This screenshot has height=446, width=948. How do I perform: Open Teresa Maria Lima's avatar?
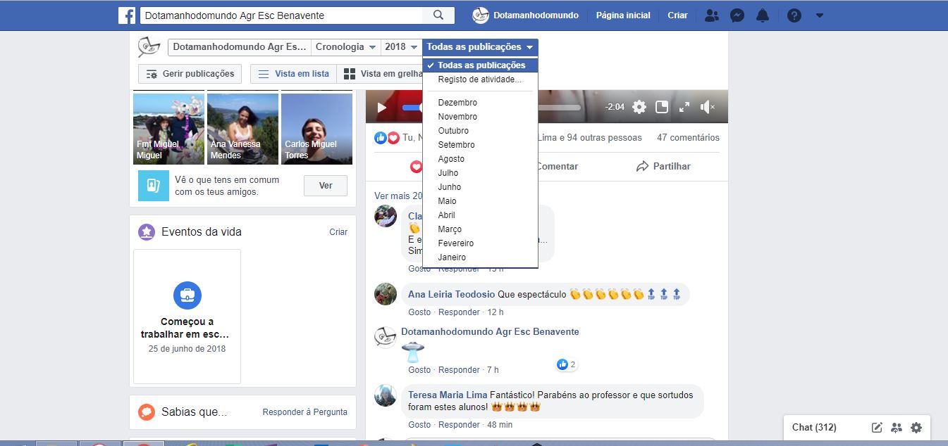point(386,395)
